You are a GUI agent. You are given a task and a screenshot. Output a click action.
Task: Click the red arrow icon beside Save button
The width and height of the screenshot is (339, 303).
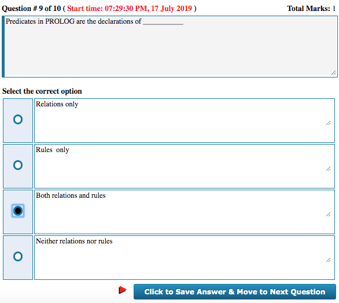[x=123, y=290]
